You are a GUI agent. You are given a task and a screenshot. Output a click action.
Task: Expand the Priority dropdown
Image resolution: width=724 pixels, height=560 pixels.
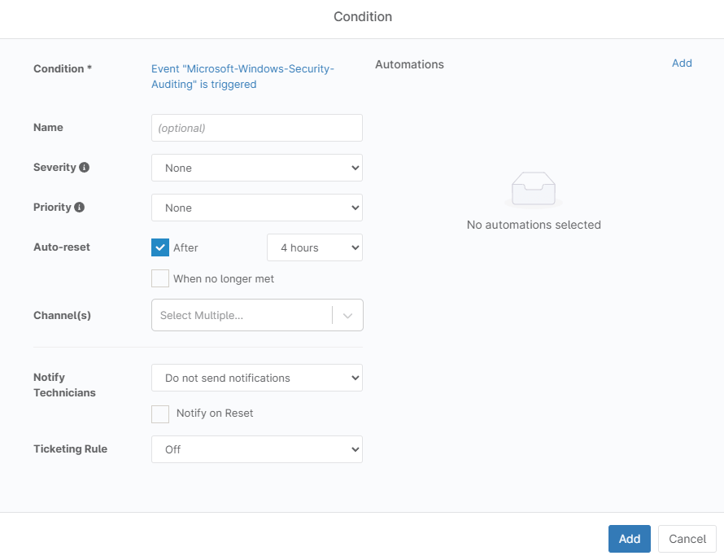click(256, 208)
